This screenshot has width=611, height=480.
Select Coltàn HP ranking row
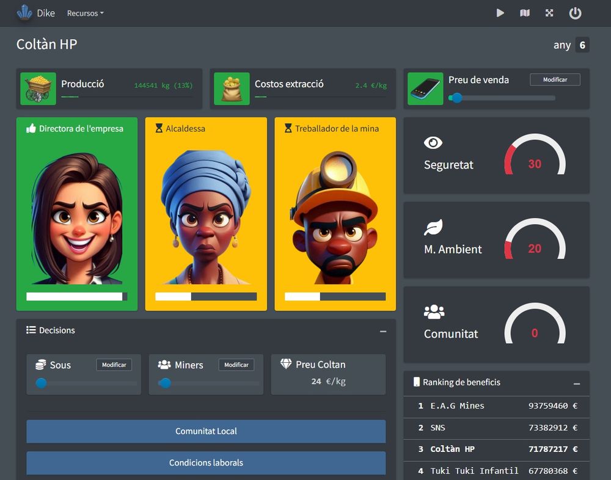point(496,449)
